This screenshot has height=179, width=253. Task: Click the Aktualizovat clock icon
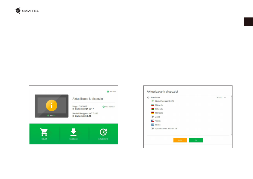[103, 132]
